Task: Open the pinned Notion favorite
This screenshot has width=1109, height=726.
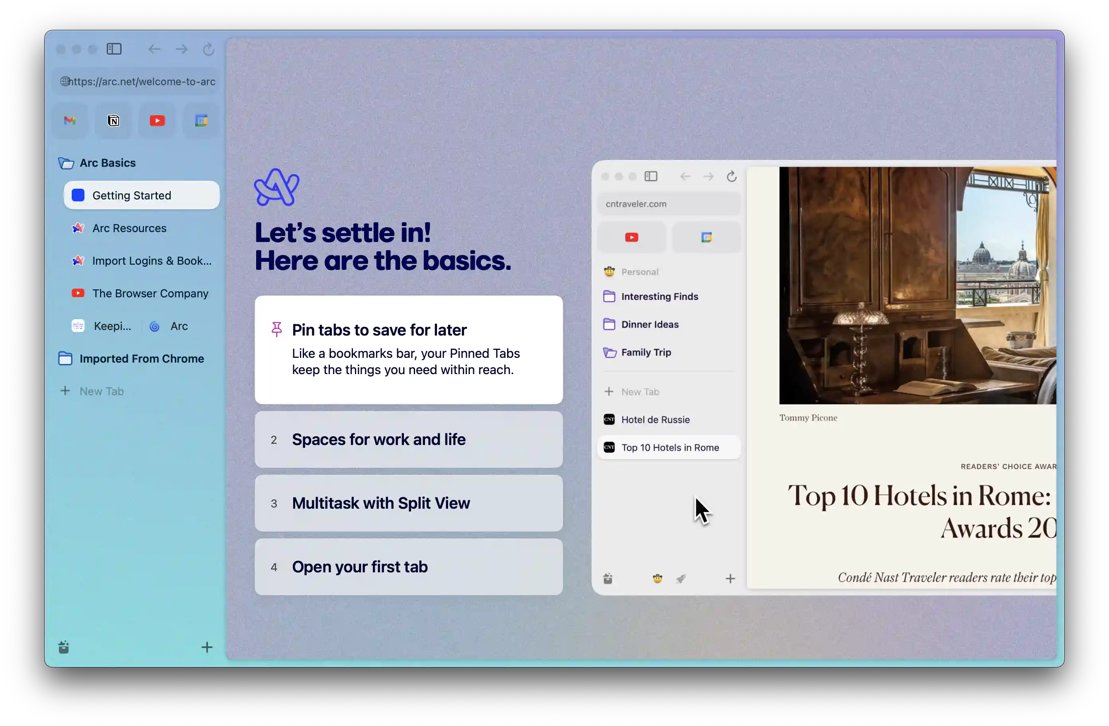Action: (x=113, y=121)
